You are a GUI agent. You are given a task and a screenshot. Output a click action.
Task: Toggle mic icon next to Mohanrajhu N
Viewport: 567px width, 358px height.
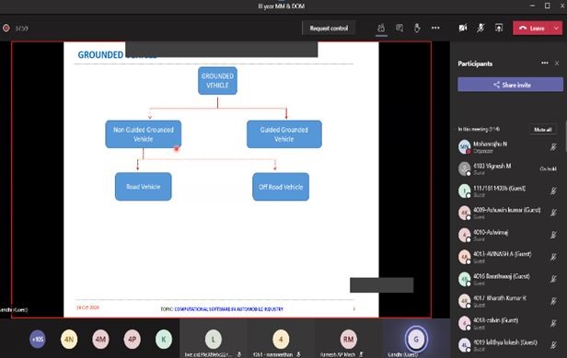pyautogui.click(x=553, y=147)
